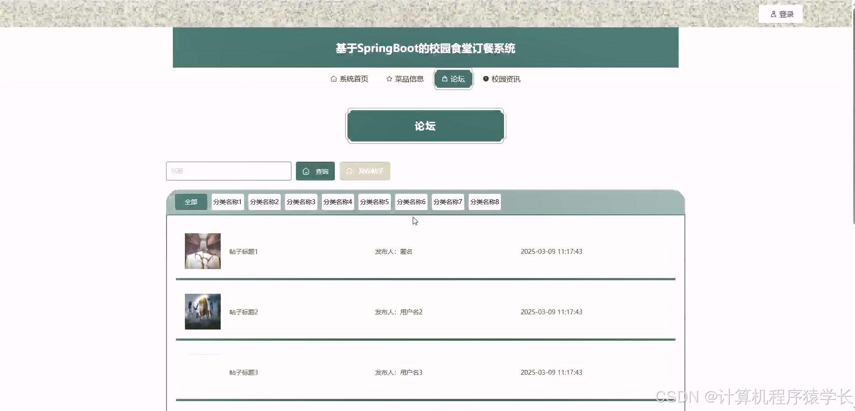The image size is (855, 411).
Task: Select the 分类名称5 category filter
Action: pyautogui.click(x=374, y=201)
